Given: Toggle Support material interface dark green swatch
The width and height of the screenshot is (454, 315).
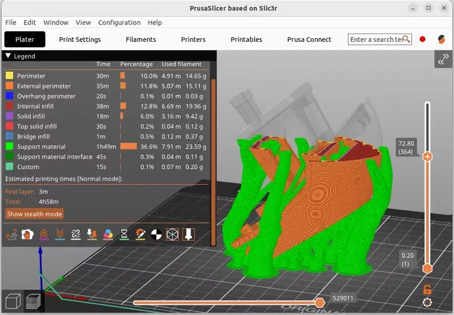Looking at the screenshot, I should coord(10,157).
